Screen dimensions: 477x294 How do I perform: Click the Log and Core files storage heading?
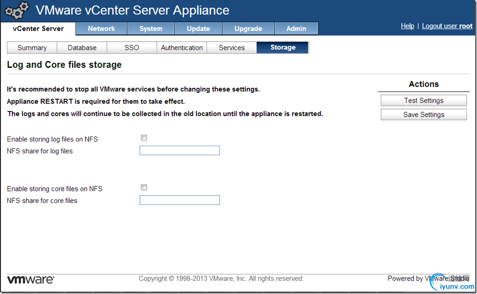tap(64, 65)
